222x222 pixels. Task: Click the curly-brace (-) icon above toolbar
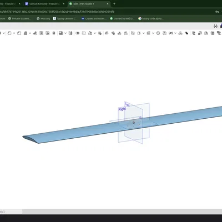(x=215, y=26)
